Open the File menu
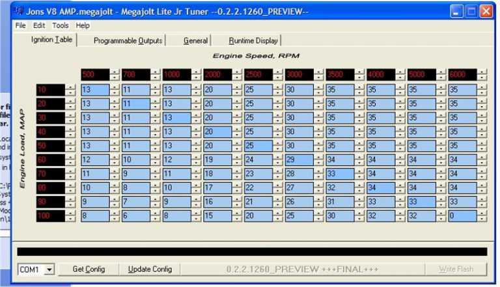The height and width of the screenshot is (287, 500). point(21,25)
